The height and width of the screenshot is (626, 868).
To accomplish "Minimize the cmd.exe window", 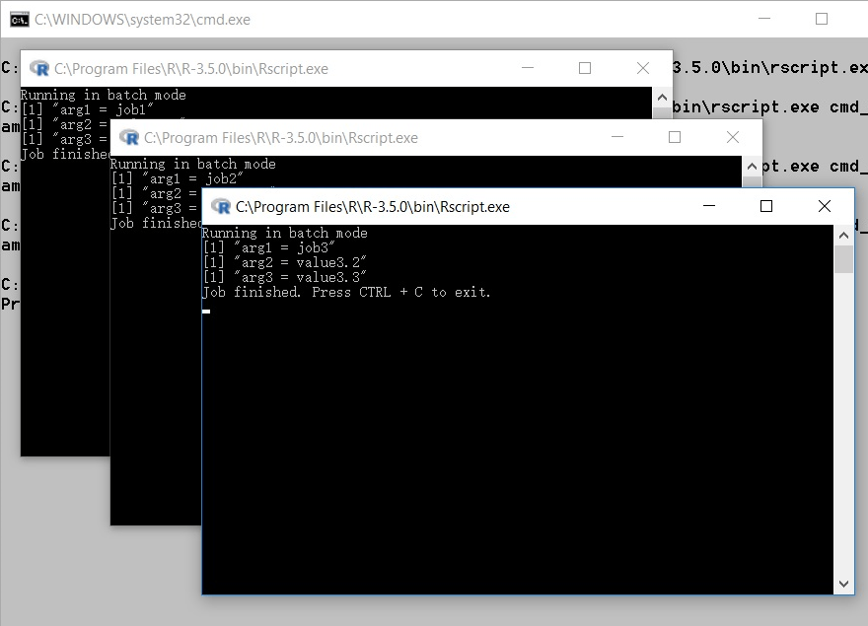I will pyautogui.click(x=764, y=18).
